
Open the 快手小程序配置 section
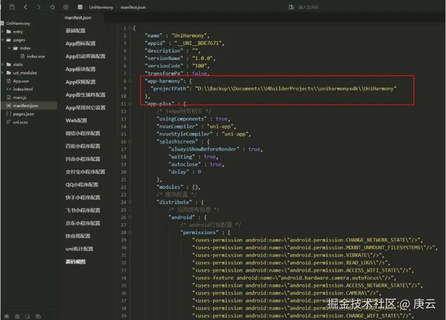point(83,197)
